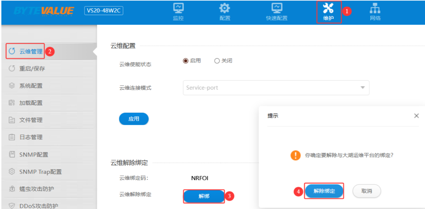Select the 关闭 radio button

click(217, 61)
